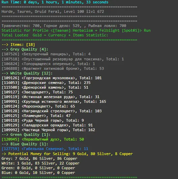178x179 pixels.
Task: Select the Гибельная Скверна row
Action: pos(45,149)
